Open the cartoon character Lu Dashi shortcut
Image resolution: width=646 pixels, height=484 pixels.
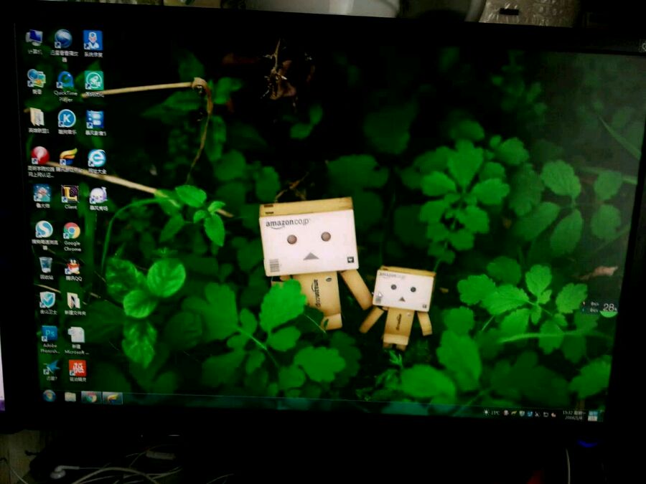pyautogui.click(x=42, y=196)
